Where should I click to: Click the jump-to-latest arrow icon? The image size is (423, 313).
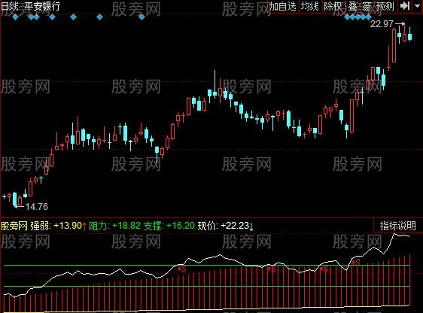[405, 6]
